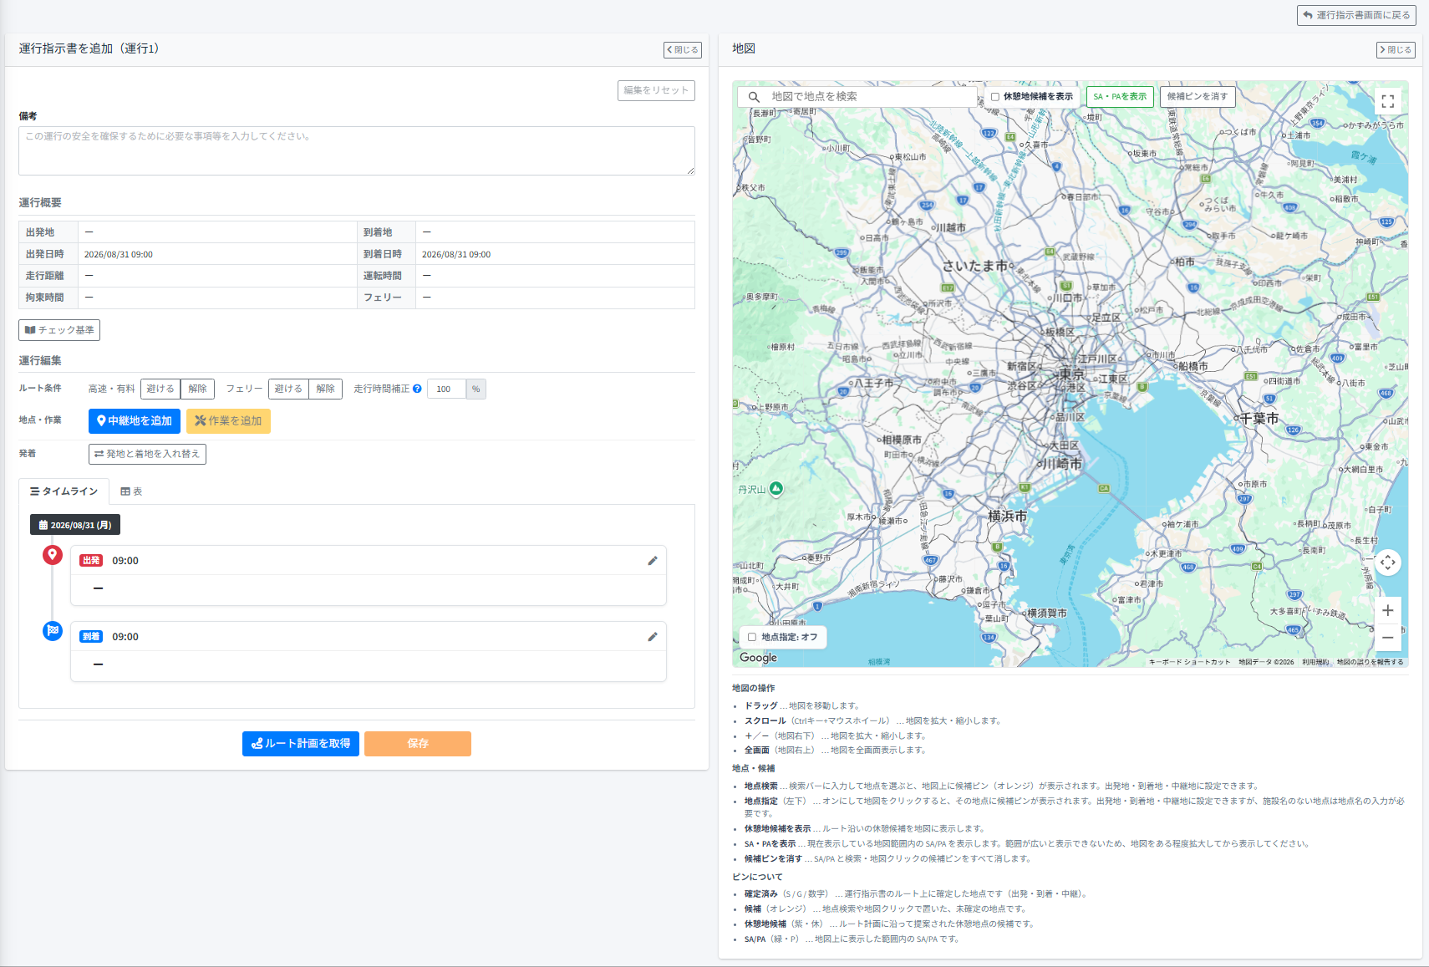Select the タイムライン tab

64,491
